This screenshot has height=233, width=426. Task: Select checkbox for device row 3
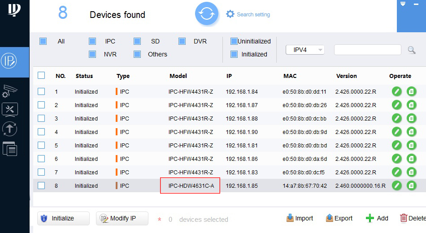pos(41,118)
